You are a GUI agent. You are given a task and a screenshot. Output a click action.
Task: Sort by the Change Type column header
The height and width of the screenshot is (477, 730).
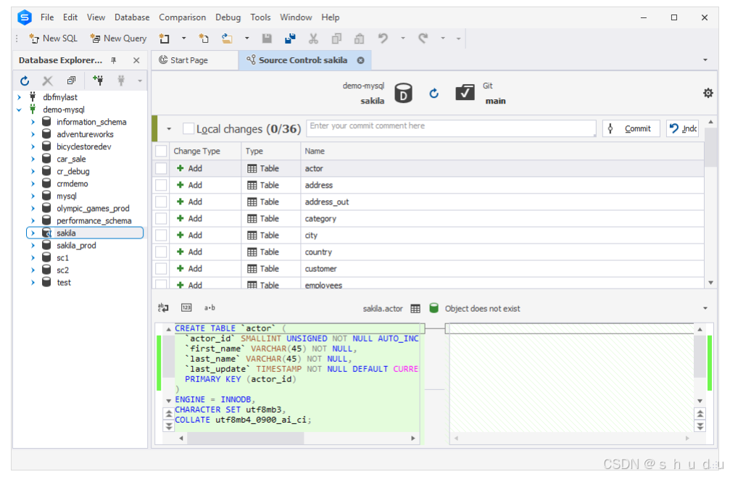[205, 152]
